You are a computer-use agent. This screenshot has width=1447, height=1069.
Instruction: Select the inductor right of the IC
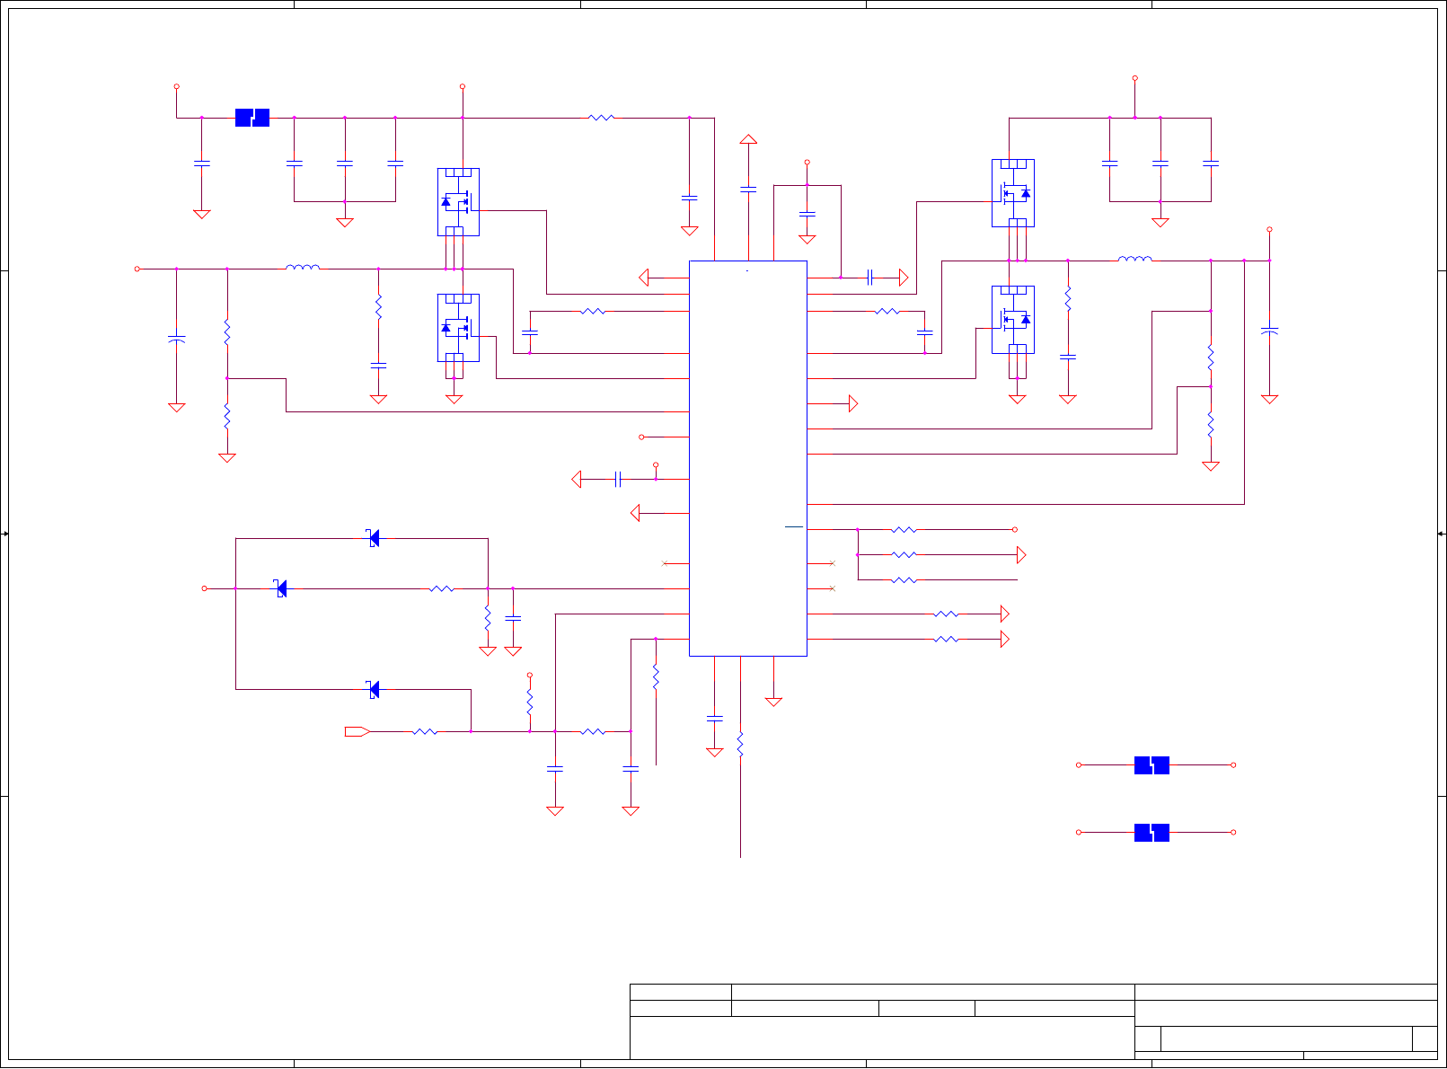(x=1135, y=259)
